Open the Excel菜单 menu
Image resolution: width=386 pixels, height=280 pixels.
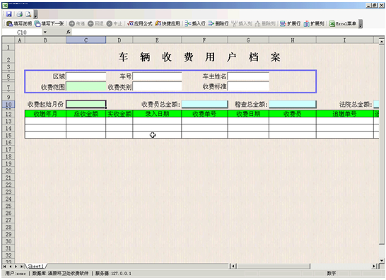(x=343, y=23)
